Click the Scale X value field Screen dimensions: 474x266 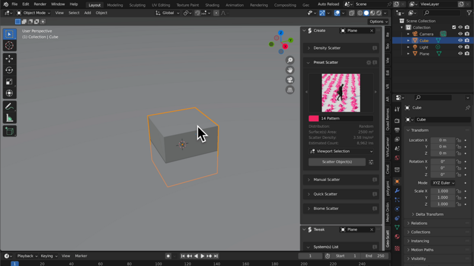click(443, 191)
